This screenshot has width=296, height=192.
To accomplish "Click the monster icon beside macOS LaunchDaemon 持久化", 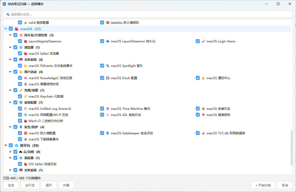I will tap(108, 41).
